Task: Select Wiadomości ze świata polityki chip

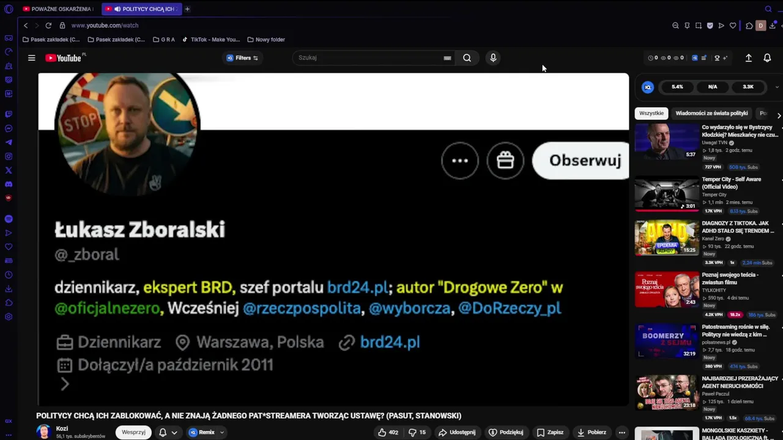Action: (x=711, y=113)
